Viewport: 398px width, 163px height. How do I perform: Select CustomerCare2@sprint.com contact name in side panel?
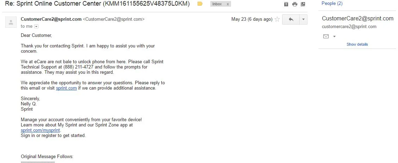pos(357,19)
